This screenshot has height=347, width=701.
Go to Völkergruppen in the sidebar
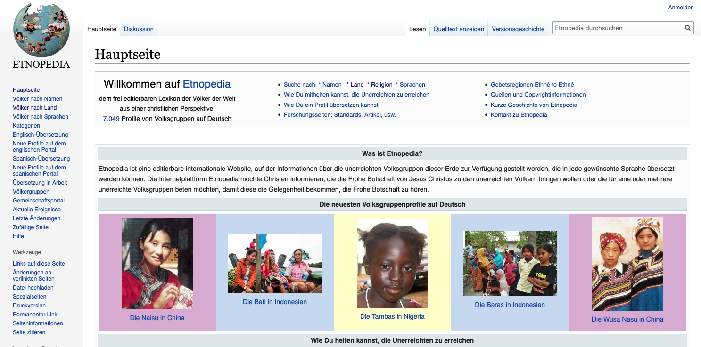(31, 192)
